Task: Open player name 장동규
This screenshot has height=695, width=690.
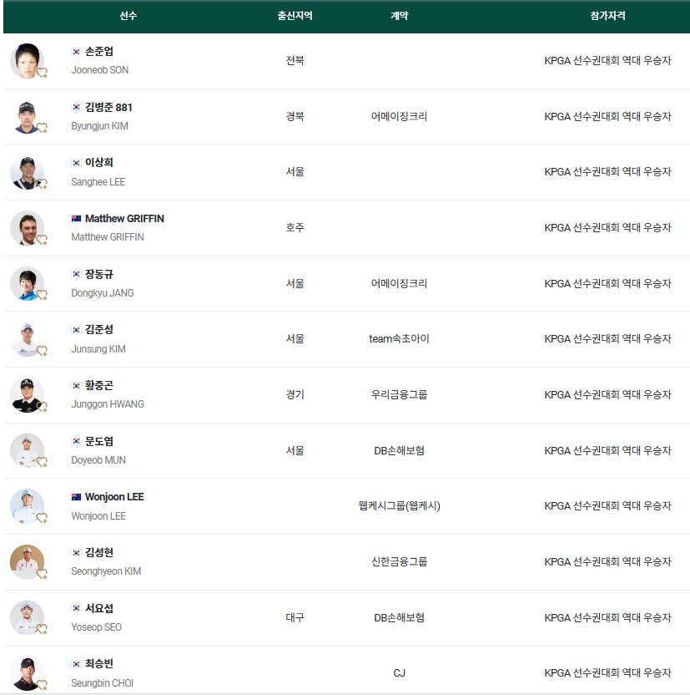Action: (x=99, y=274)
